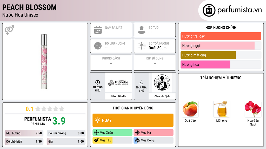The image size is (266, 149).
Task: Click the Mùa Xuân season bar
Action: pyautogui.click(x=112, y=133)
